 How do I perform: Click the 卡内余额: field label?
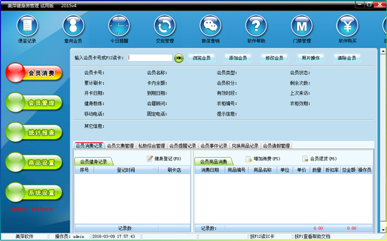coord(157,83)
